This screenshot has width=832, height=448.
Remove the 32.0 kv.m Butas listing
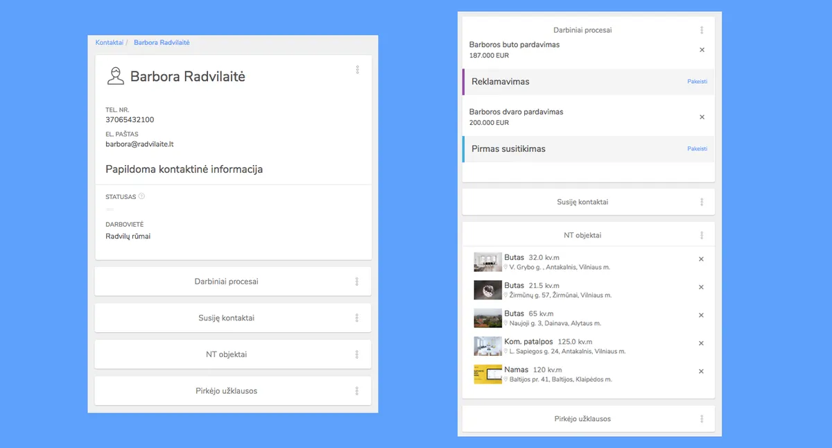701,259
